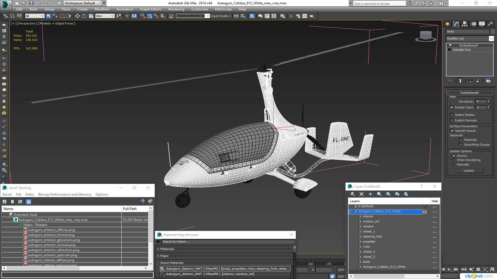Toggle the Explicit Normals checkbox
Viewport: 497px width, 279px height.
tap(452, 120)
